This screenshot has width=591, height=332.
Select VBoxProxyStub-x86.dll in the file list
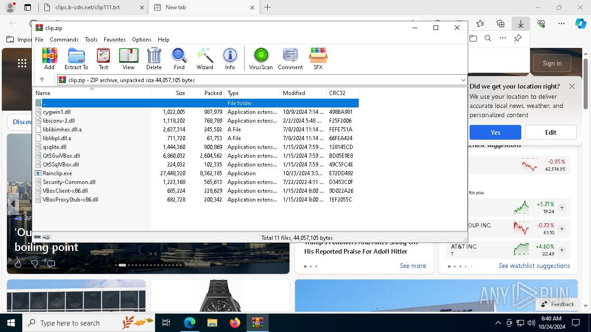pyautogui.click(x=196, y=200)
